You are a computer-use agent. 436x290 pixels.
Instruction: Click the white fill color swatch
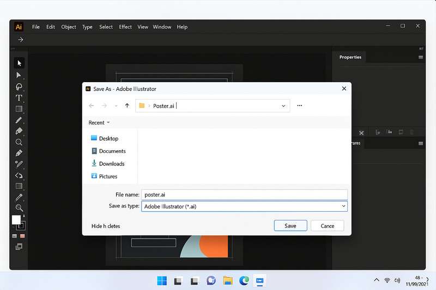point(16,220)
